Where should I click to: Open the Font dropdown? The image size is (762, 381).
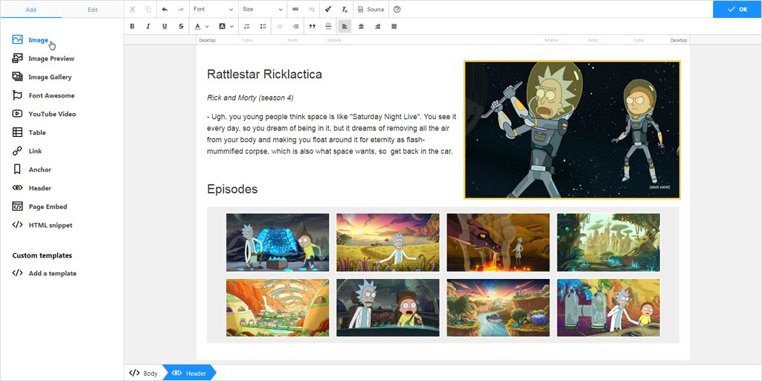tap(214, 9)
